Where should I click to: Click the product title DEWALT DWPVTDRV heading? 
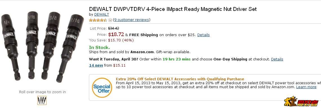pyautogui.click(x=173, y=9)
